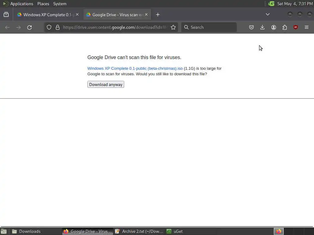
Task: Go forward one page
Action: click(x=18, y=27)
